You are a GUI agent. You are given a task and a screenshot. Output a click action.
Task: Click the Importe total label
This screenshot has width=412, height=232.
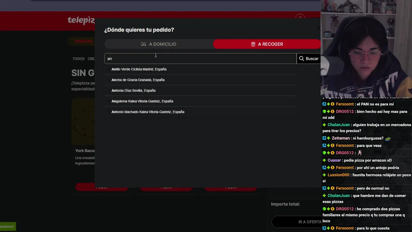[x=285, y=204]
